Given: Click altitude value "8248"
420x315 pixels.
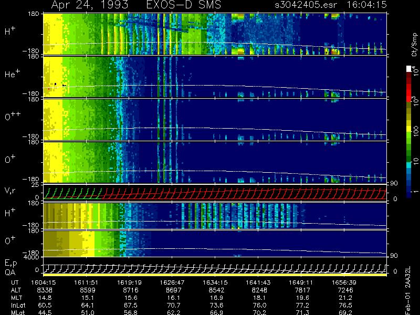Looking at the screenshot, I should tap(259, 290).
